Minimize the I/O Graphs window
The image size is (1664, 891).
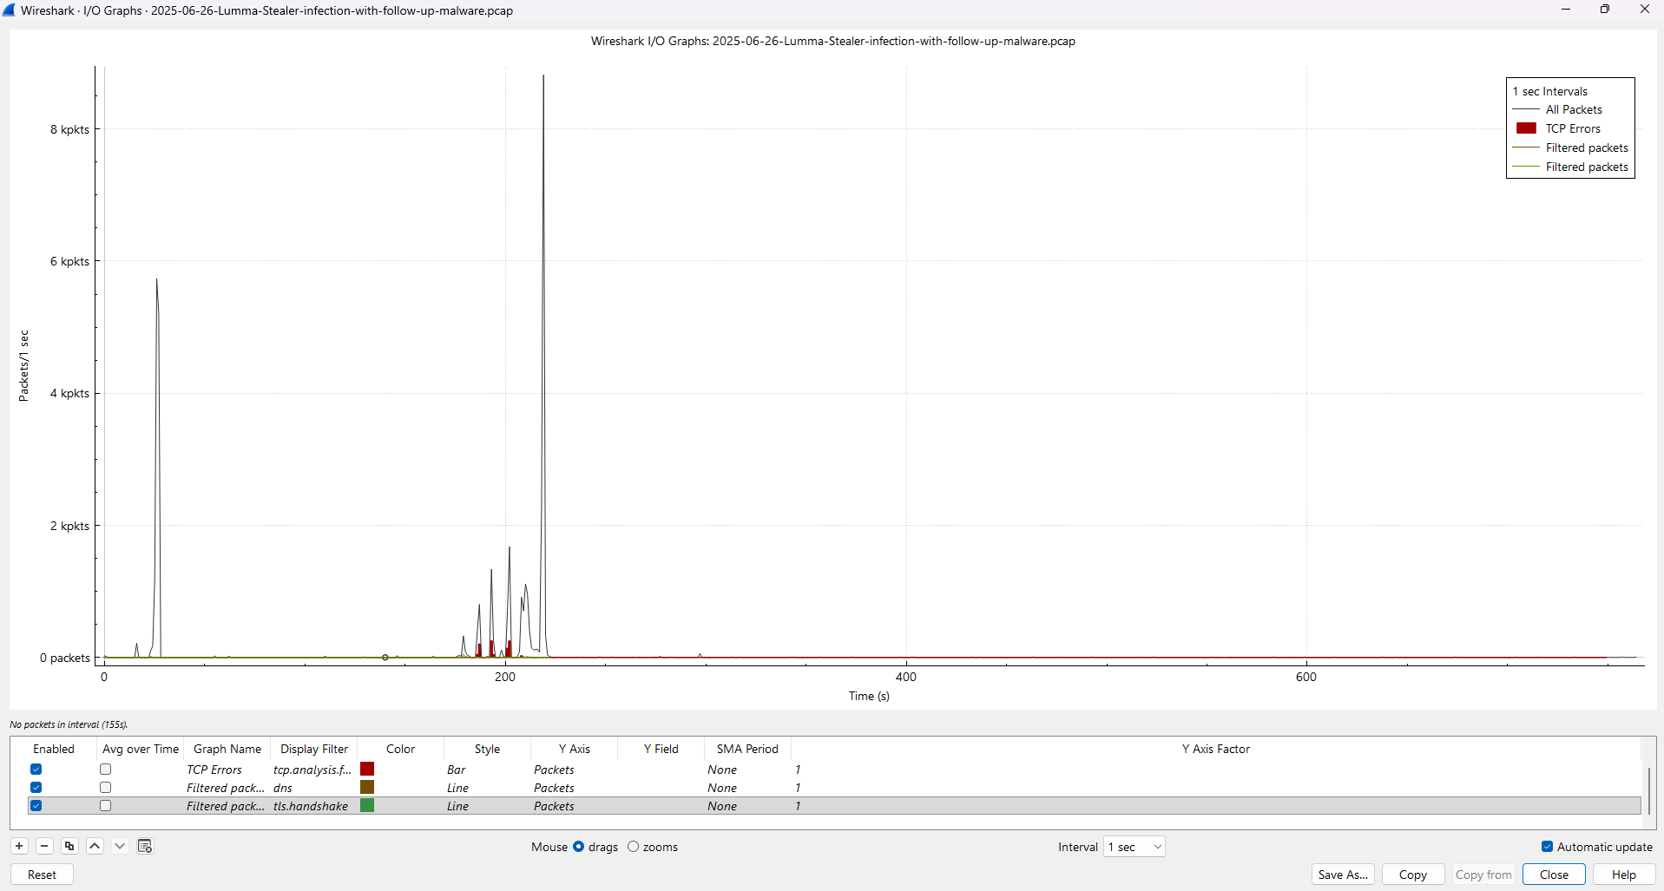click(x=1566, y=10)
